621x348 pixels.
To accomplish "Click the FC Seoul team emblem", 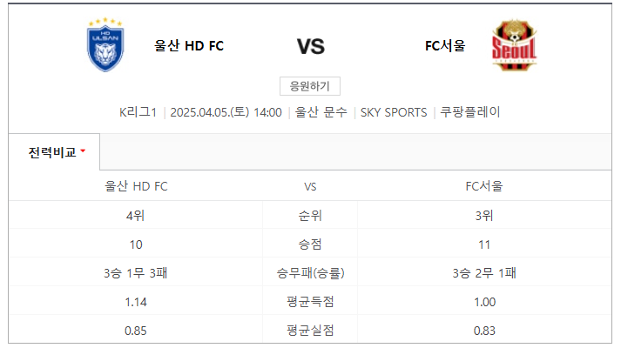I will click(x=514, y=44).
